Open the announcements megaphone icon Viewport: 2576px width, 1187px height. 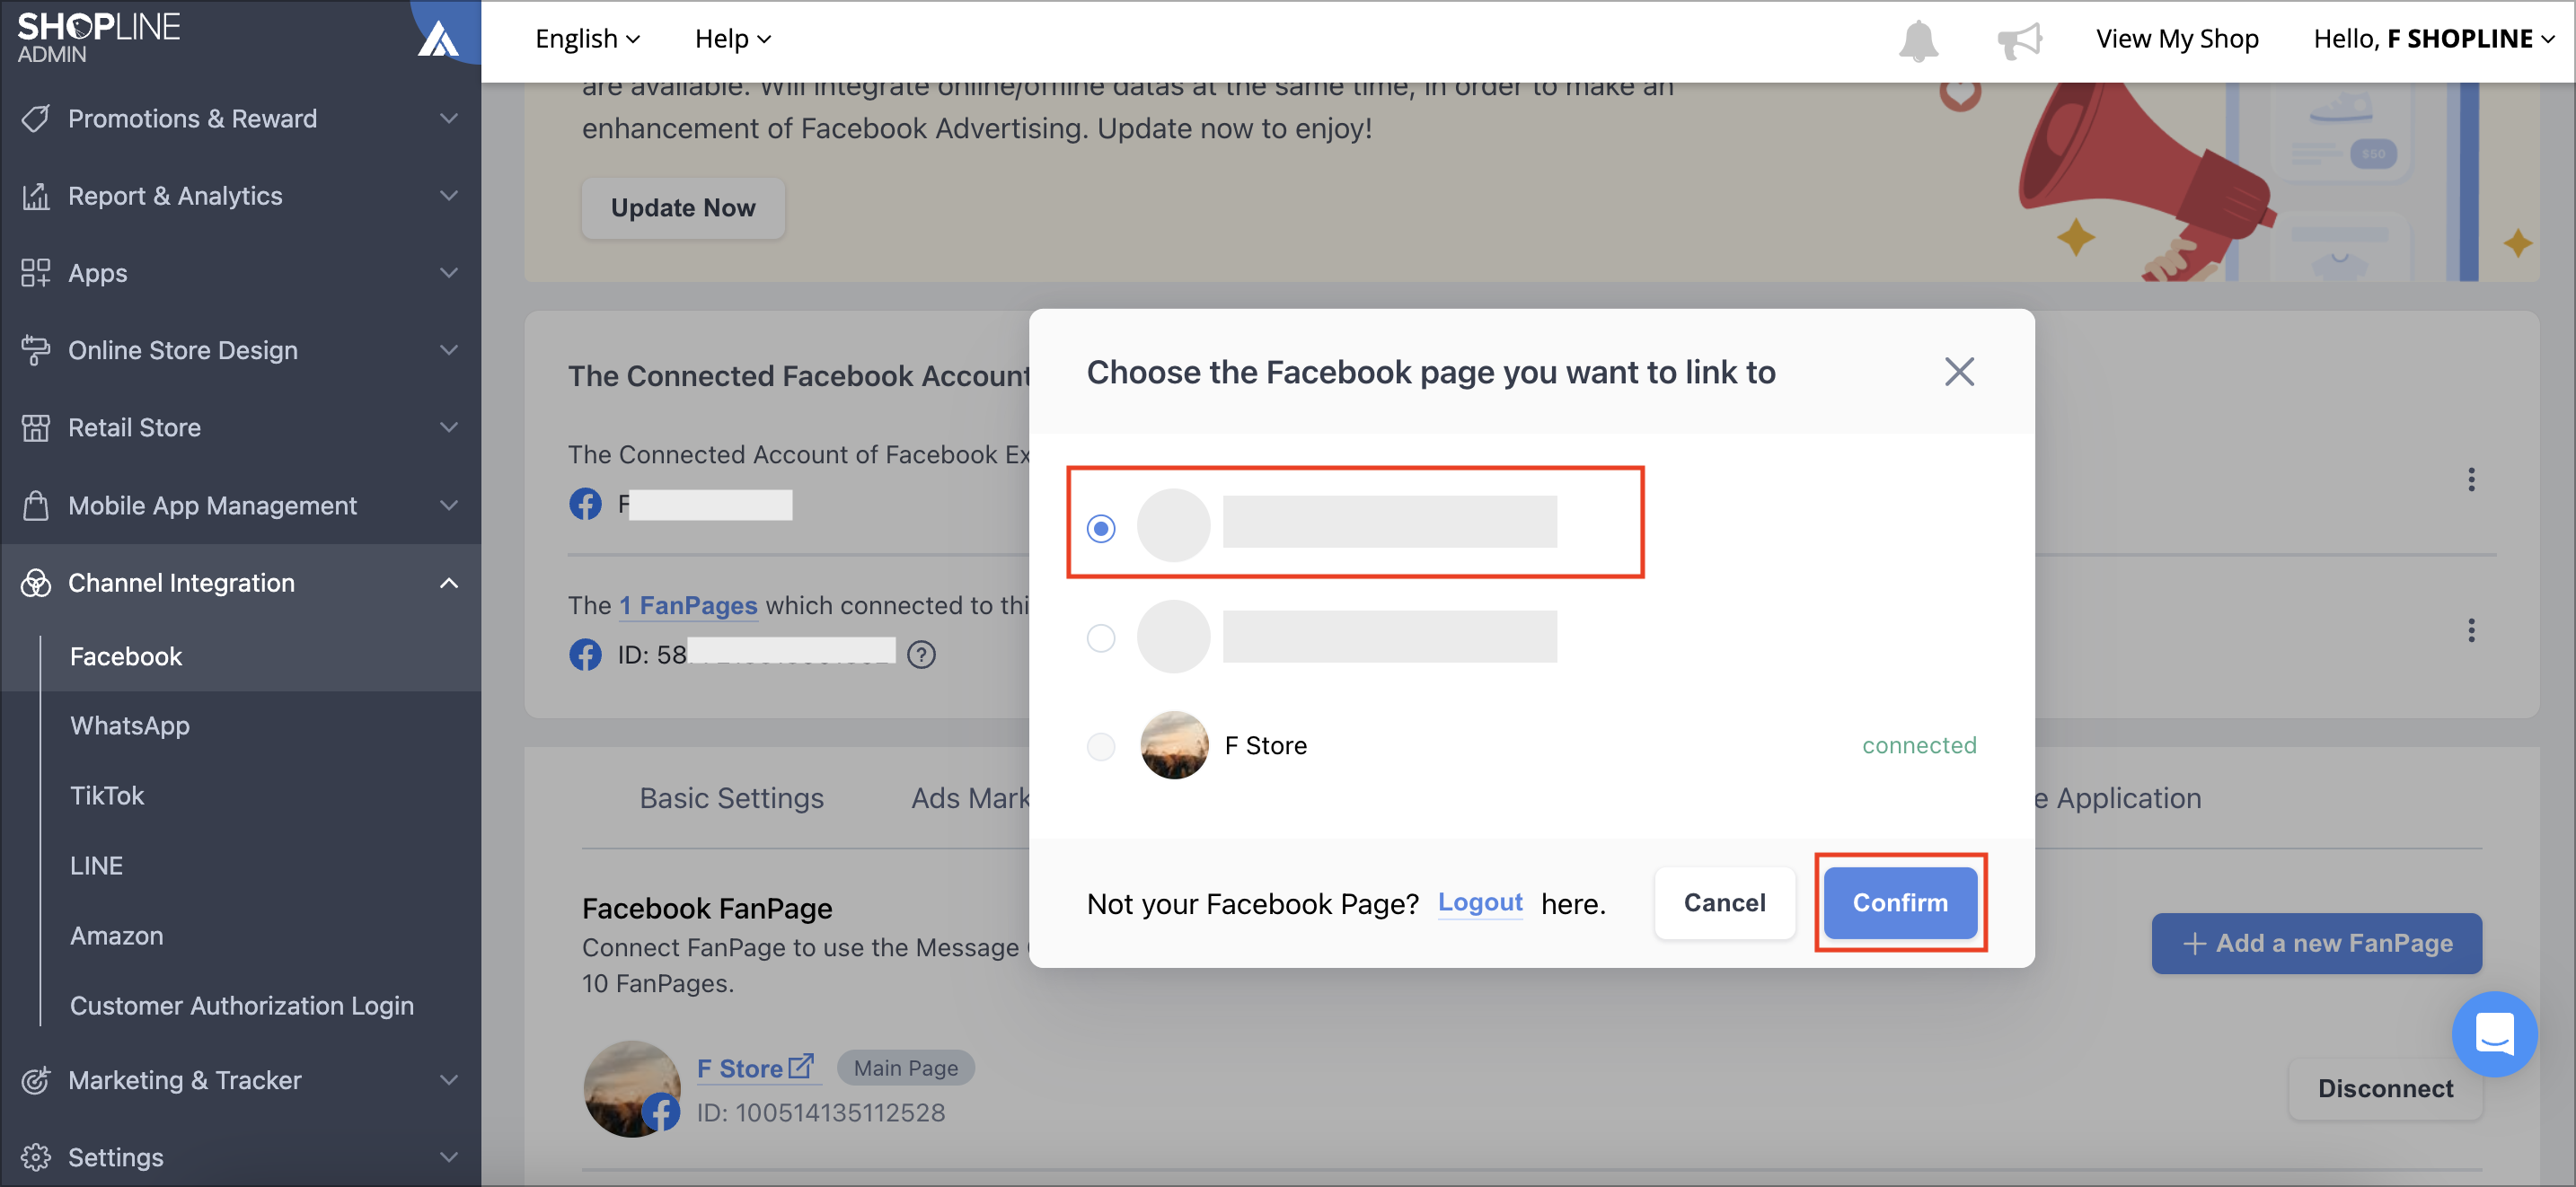[2019, 40]
